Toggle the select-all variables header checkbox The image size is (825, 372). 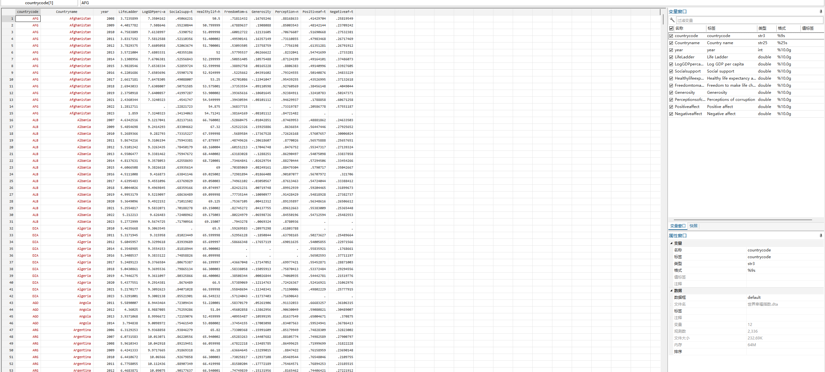click(671, 28)
